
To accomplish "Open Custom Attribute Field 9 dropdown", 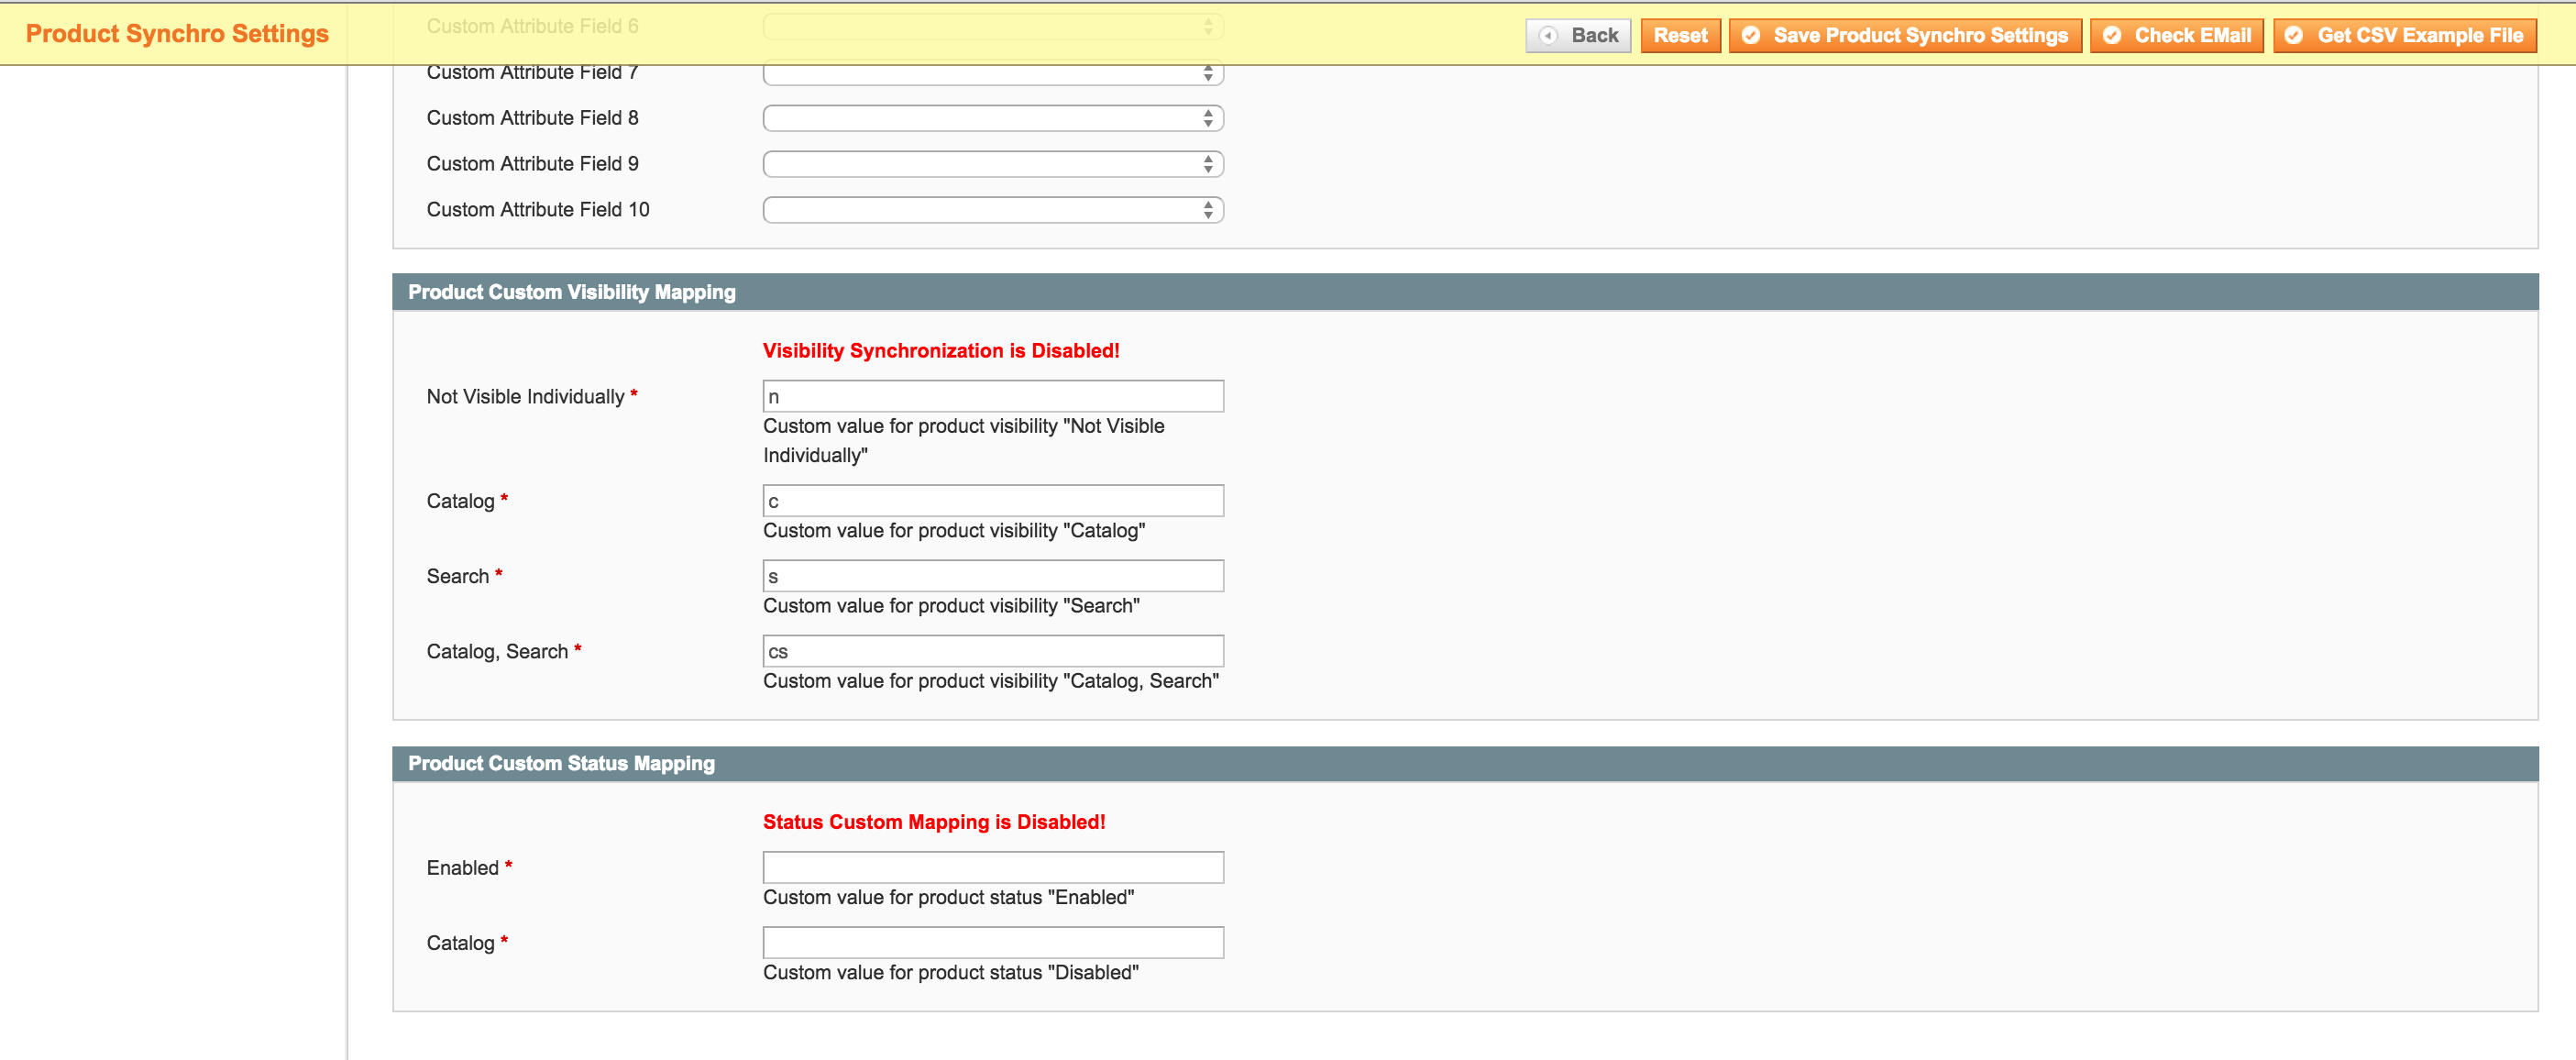I will [993, 164].
